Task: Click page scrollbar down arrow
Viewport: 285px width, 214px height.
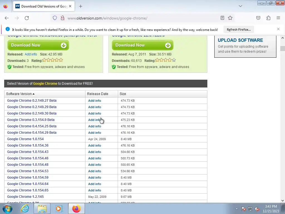Action: pos(283,201)
